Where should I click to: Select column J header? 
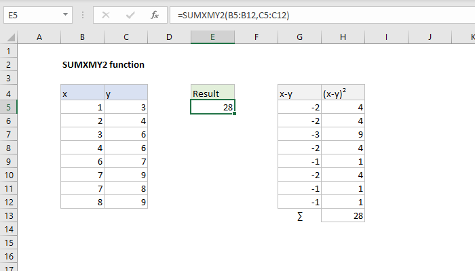pyautogui.click(x=430, y=37)
